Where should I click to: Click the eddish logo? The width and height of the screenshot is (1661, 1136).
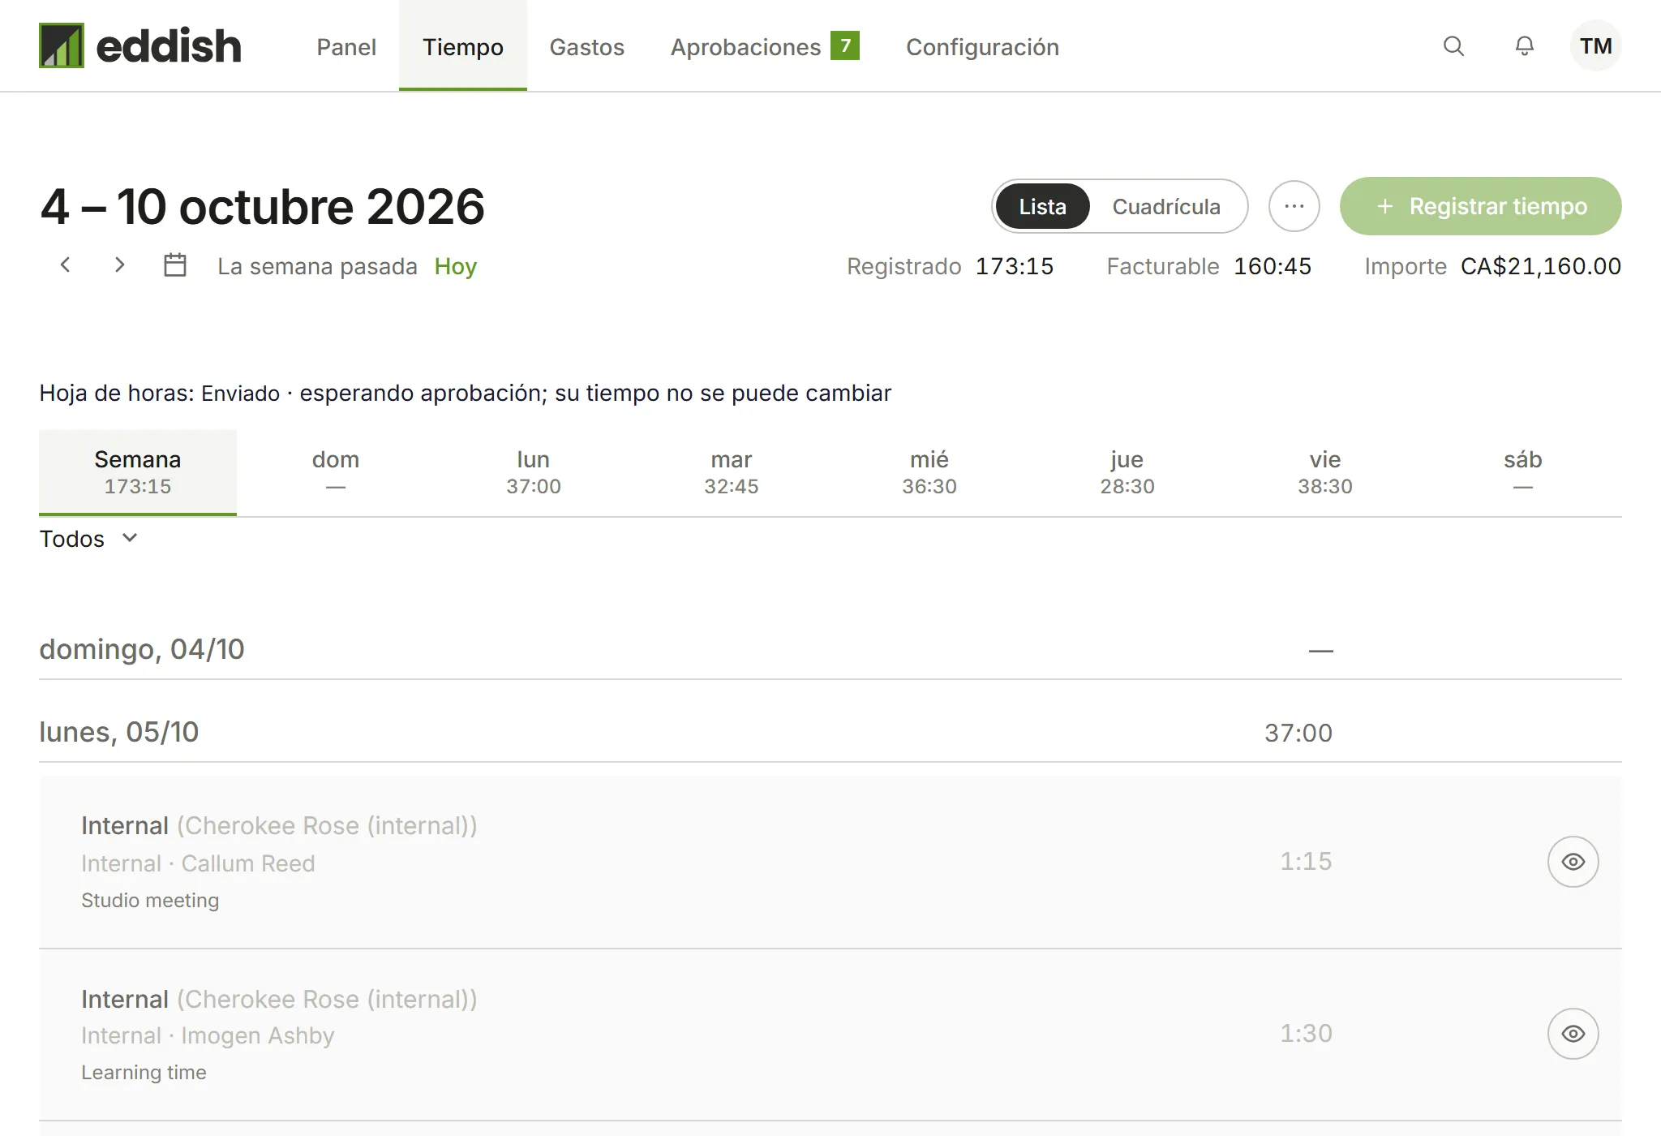coord(140,45)
